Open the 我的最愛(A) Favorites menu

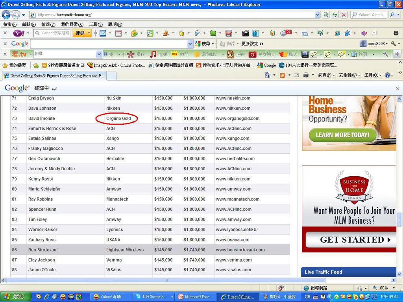[72, 24]
